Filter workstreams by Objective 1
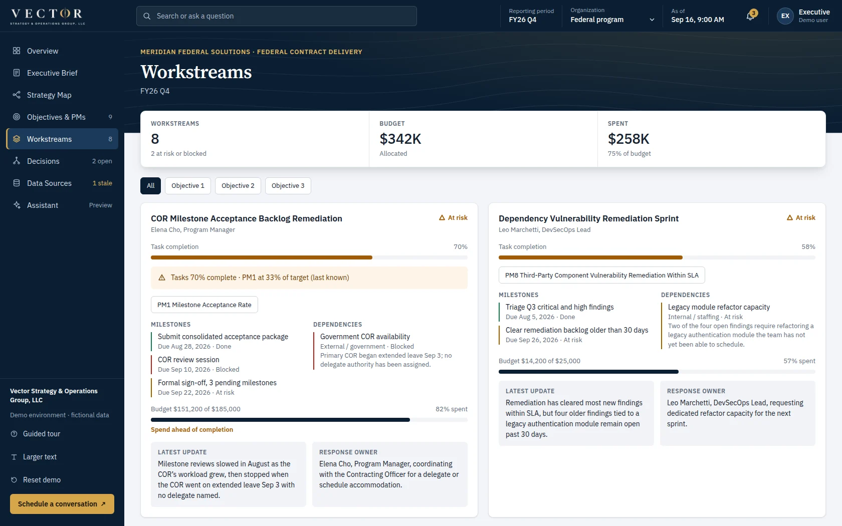The height and width of the screenshot is (526, 842). 188,186
